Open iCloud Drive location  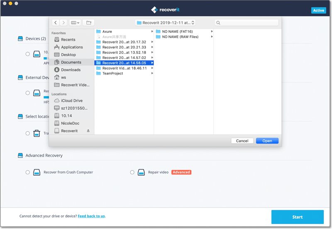[71, 101]
